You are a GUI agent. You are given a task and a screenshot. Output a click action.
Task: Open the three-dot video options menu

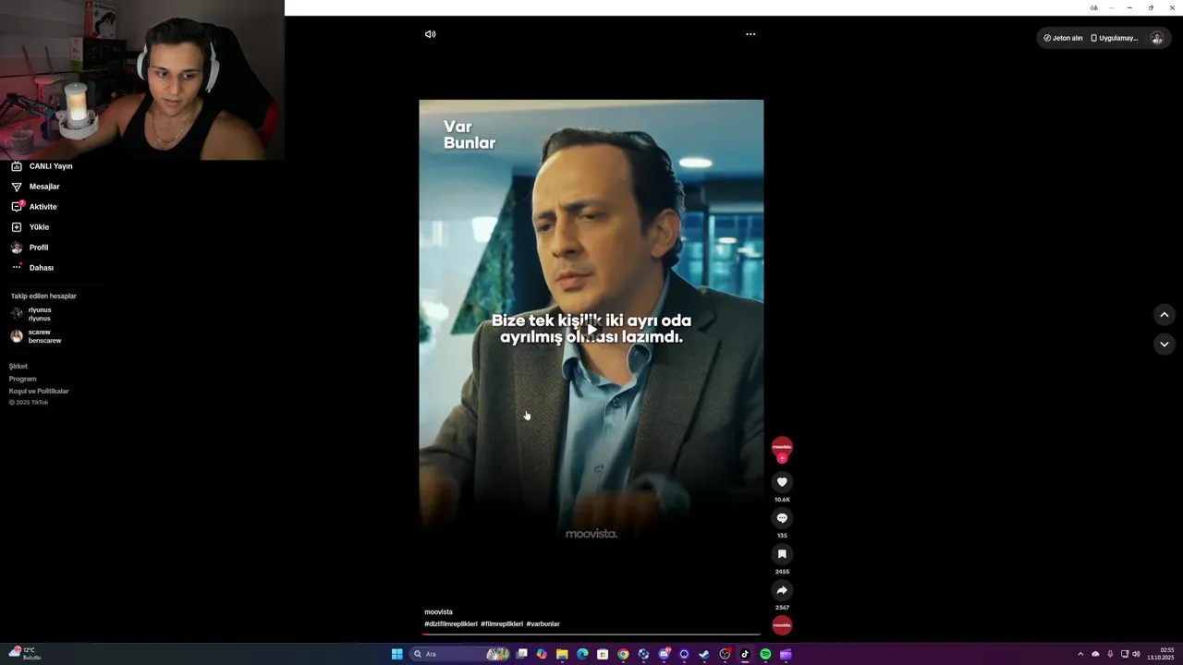click(x=750, y=34)
